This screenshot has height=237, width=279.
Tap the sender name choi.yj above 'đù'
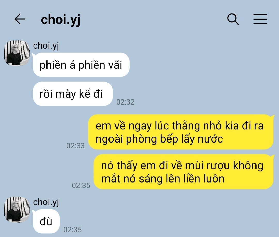[x=46, y=202]
